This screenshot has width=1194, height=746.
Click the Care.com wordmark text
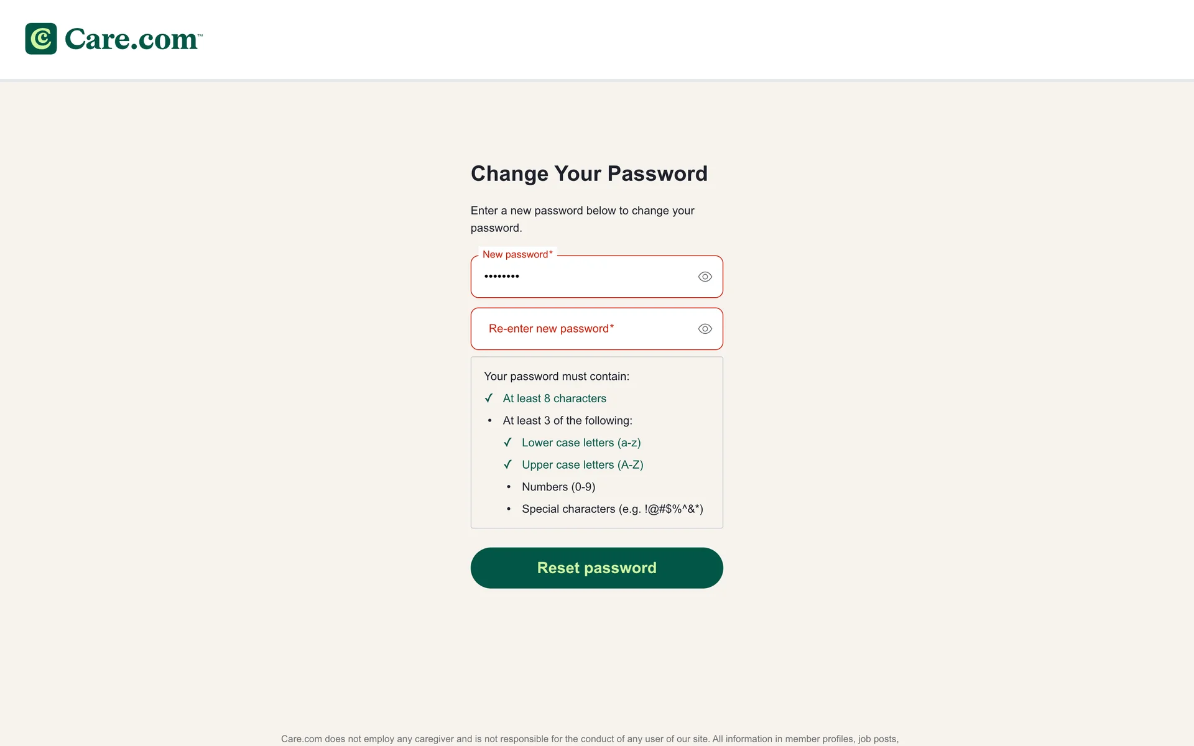(132, 39)
